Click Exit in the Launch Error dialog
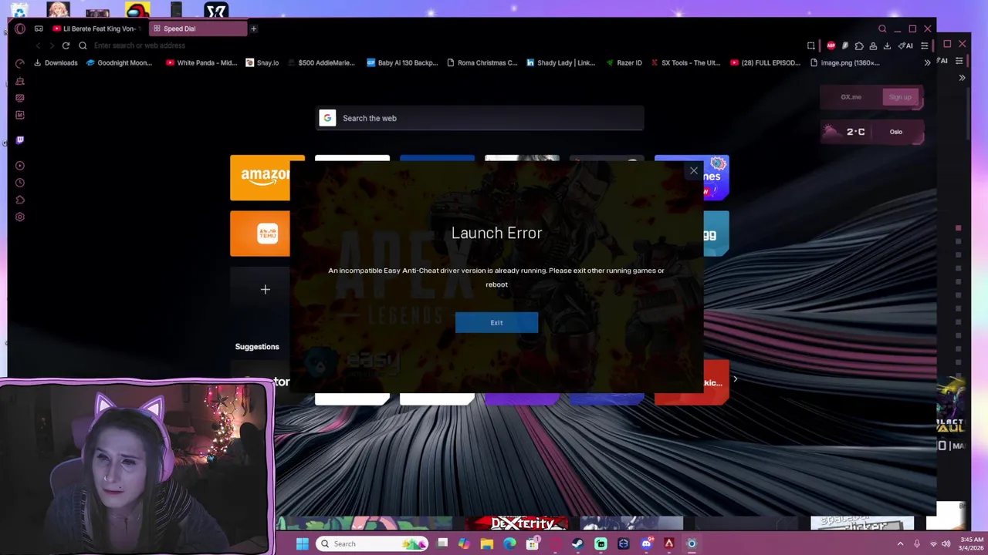This screenshot has width=988, height=555. click(496, 322)
